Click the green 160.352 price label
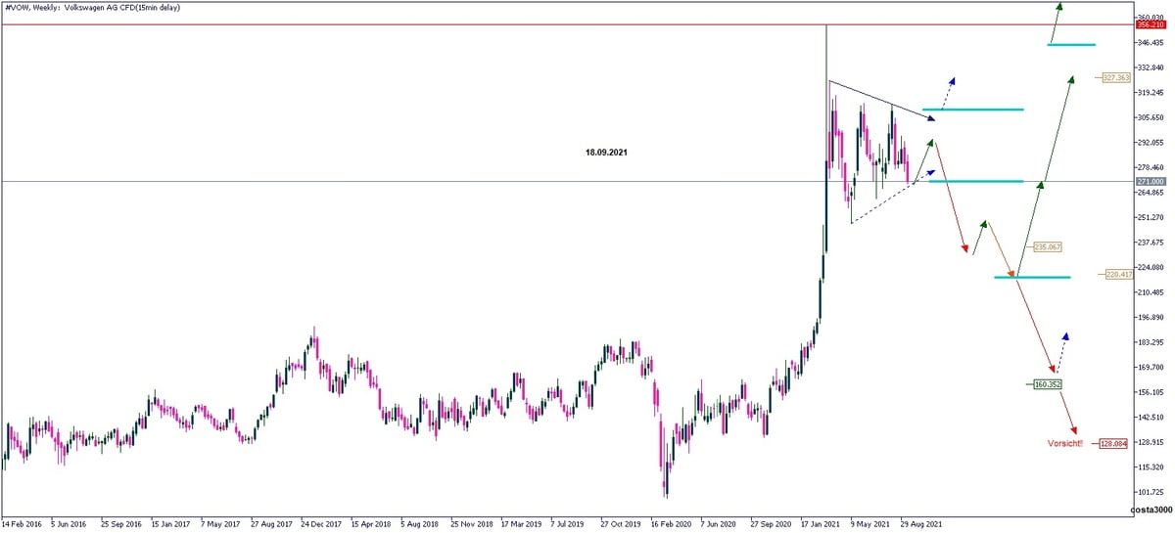The image size is (1175, 533). pyautogui.click(x=1047, y=384)
